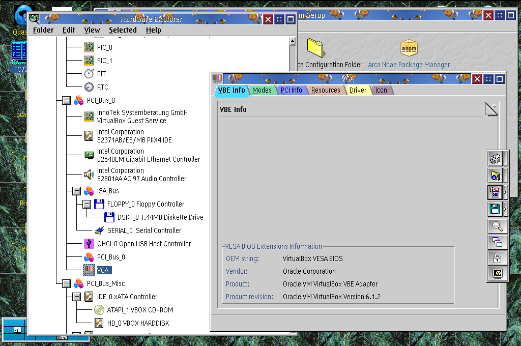
Task: Switch to the Icon tab
Action: (x=381, y=90)
